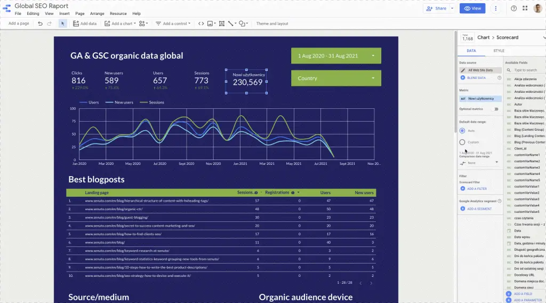Click ADD A FIELD

click(x=519, y=294)
